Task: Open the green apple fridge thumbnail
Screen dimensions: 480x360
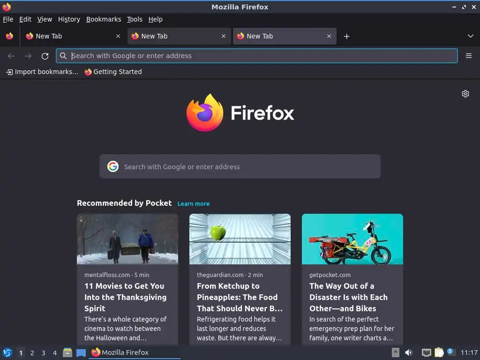Action: point(240,239)
